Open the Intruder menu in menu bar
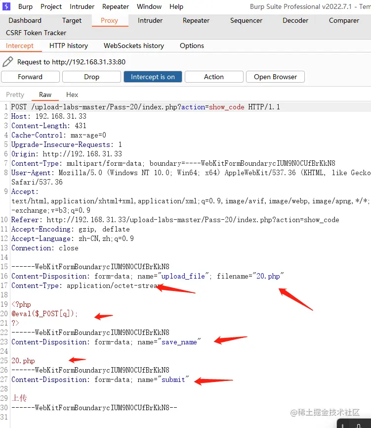This screenshot has width=371, height=428. (82, 6)
